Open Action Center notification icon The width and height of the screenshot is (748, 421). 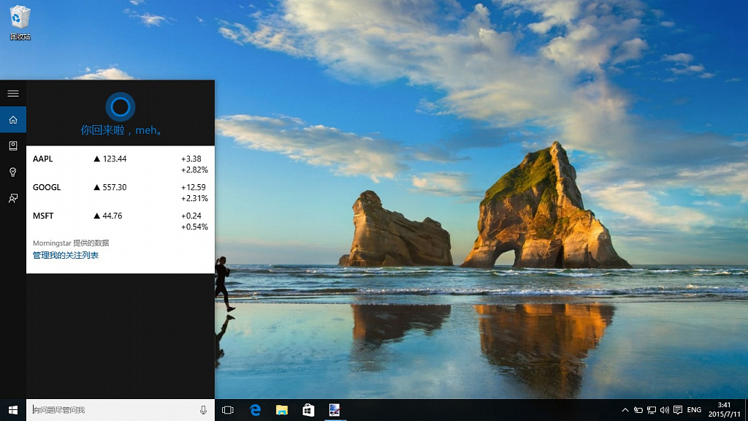[678, 410]
